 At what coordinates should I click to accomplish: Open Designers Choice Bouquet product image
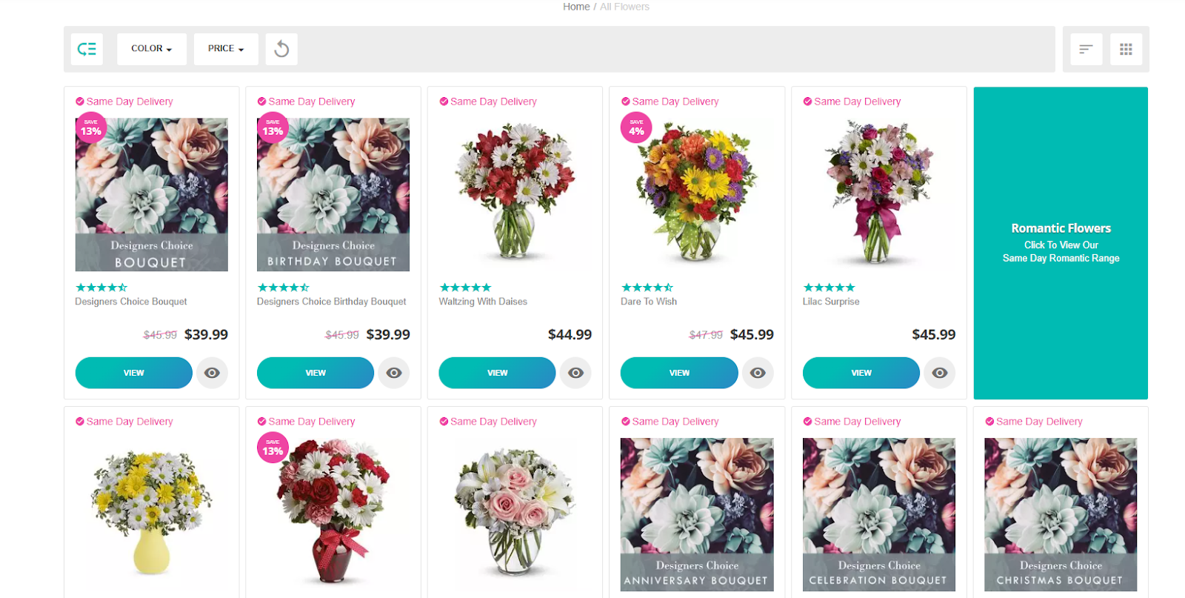(152, 194)
